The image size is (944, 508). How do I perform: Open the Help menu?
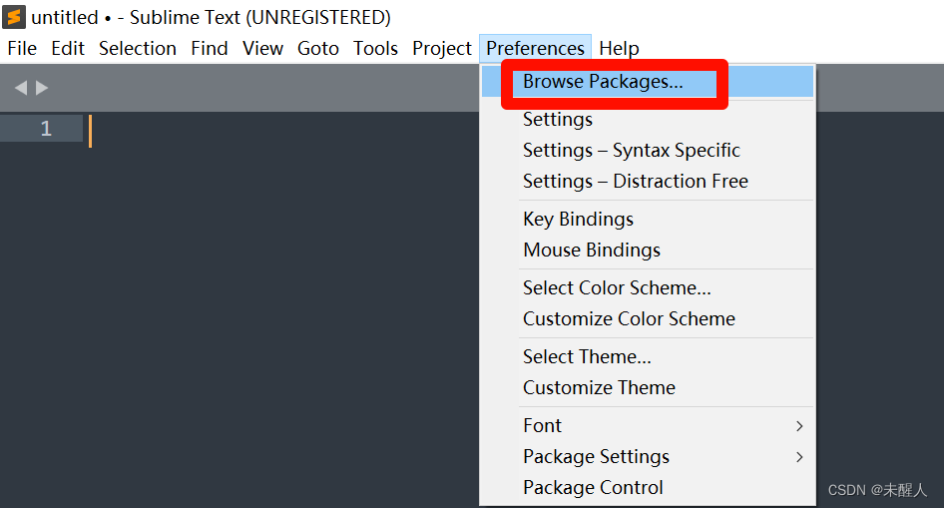point(619,48)
